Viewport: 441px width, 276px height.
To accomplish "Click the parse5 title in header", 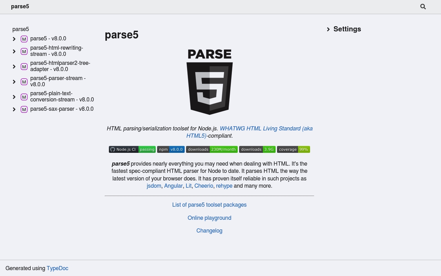I will click(20, 7).
